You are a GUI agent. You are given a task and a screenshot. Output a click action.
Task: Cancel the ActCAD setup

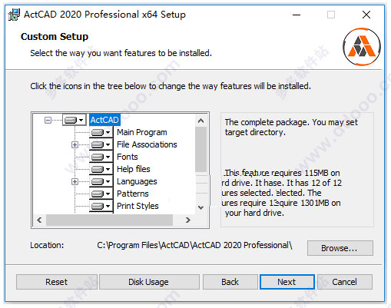pyautogui.click(x=345, y=282)
